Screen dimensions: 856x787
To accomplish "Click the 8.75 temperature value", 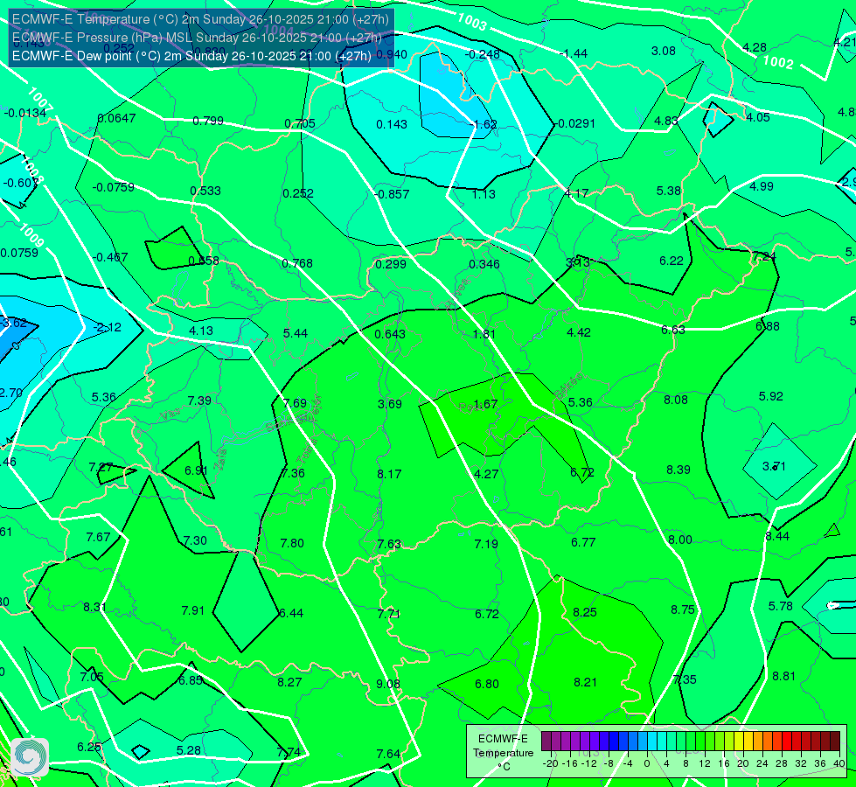I will click(682, 609).
